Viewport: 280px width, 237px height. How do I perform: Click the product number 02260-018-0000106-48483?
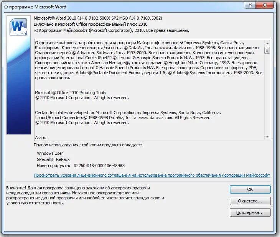(x=99, y=166)
